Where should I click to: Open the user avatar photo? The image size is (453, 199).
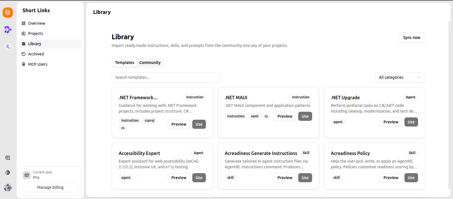point(8,187)
